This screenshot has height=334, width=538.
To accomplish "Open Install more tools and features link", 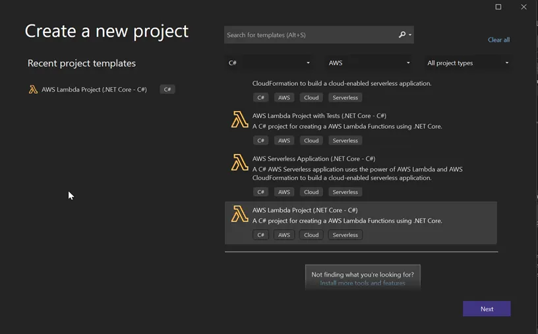I will pos(363,283).
